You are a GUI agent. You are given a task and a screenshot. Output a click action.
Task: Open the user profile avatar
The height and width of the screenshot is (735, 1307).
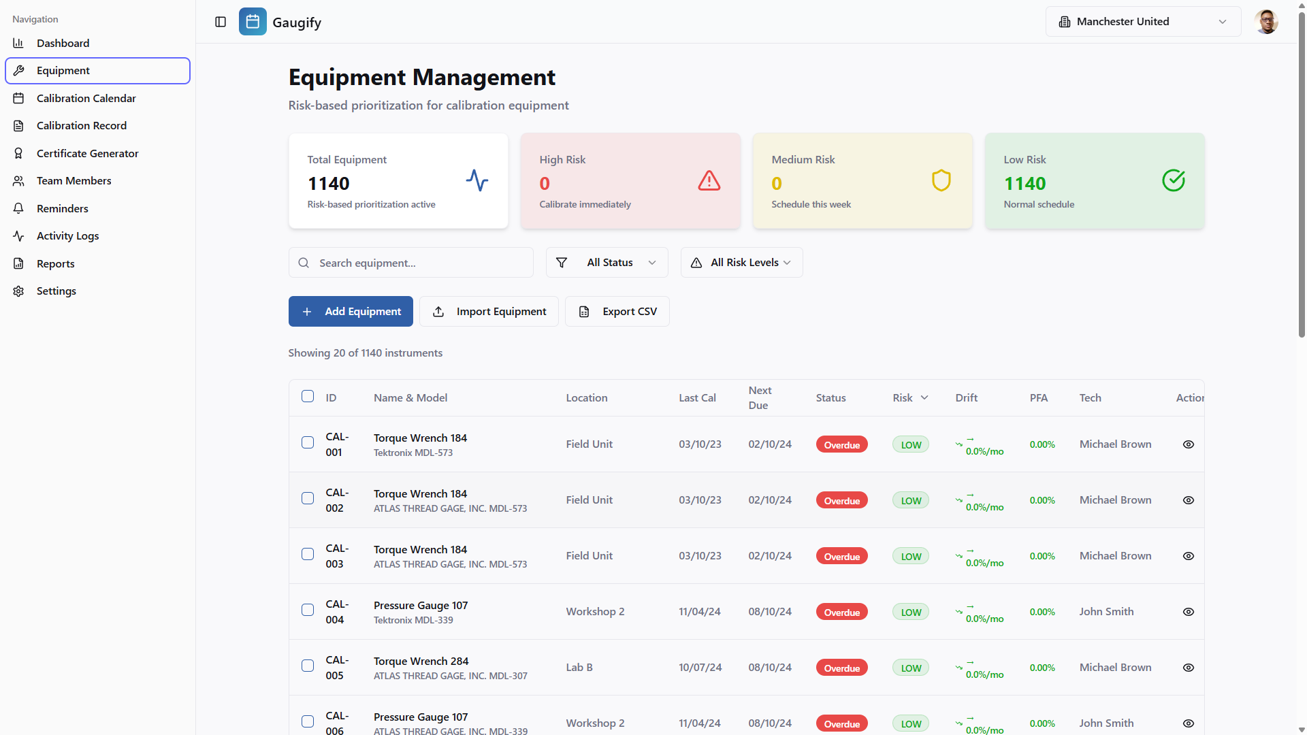1265,22
